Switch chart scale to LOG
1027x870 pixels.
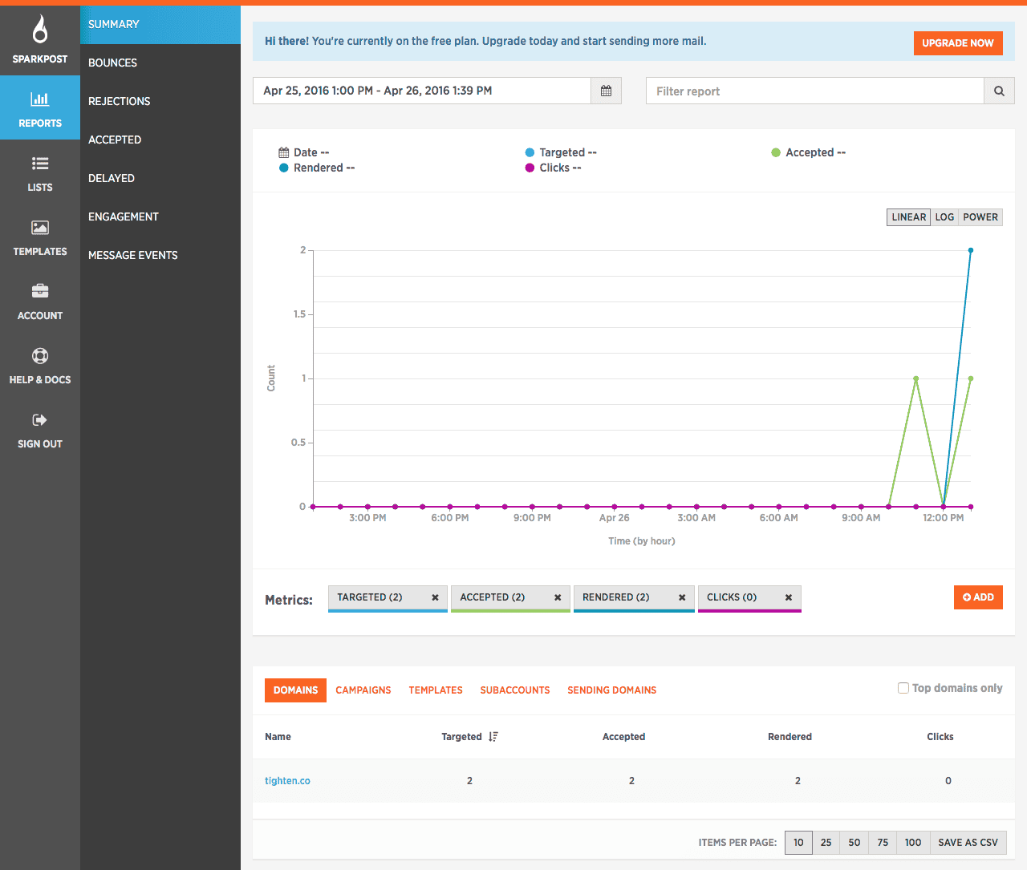(944, 216)
